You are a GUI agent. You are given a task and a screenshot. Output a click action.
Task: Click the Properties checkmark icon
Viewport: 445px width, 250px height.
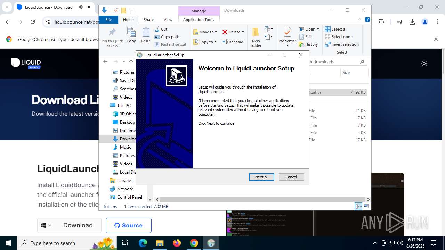coord(287,33)
